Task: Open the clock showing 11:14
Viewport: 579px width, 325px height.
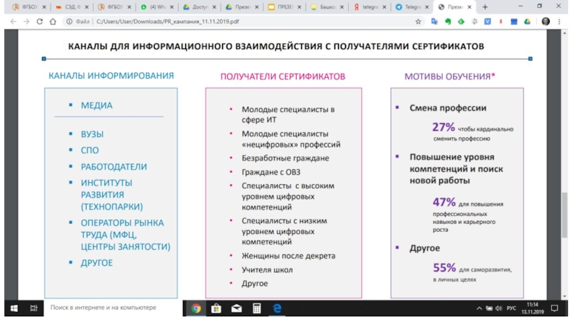Action: coord(533,308)
